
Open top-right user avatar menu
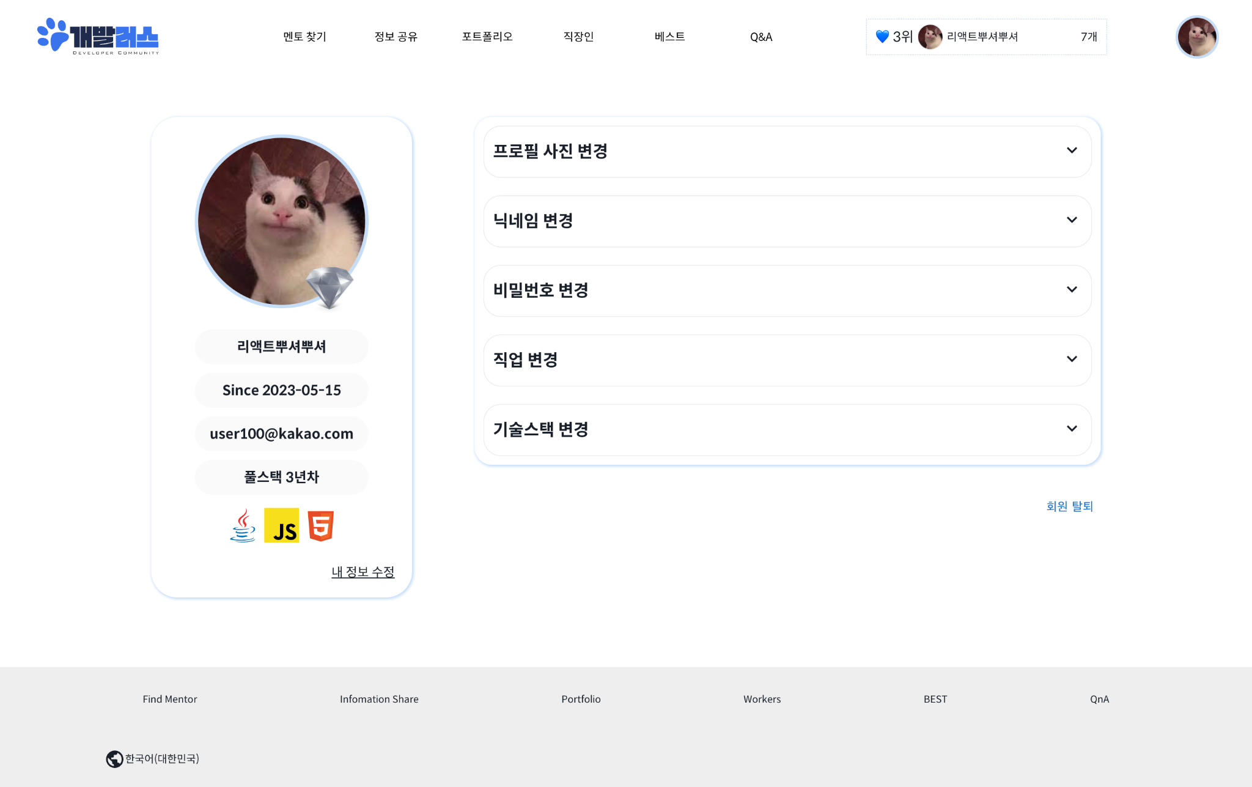pos(1196,37)
